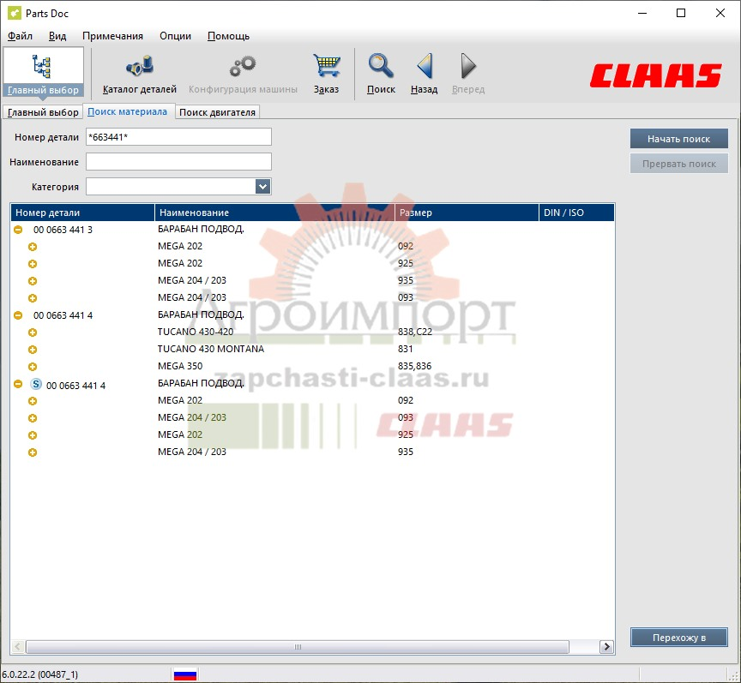Screen dimensions: 741x683
Task: Click the Наименование column header
Action: 274,213
